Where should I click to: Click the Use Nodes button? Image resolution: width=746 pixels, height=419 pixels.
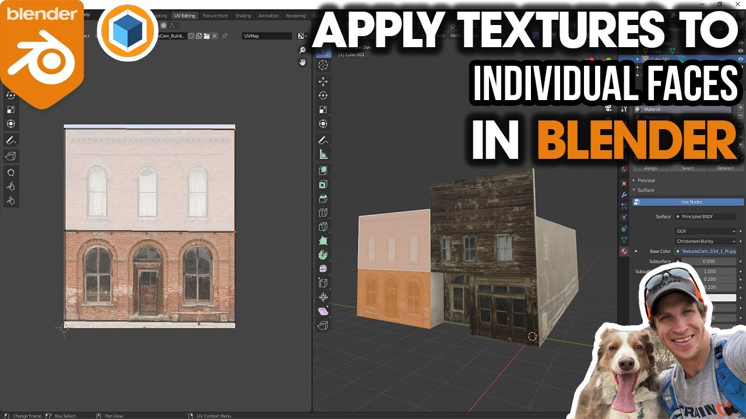pyautogui.click(x=692, y=202)
